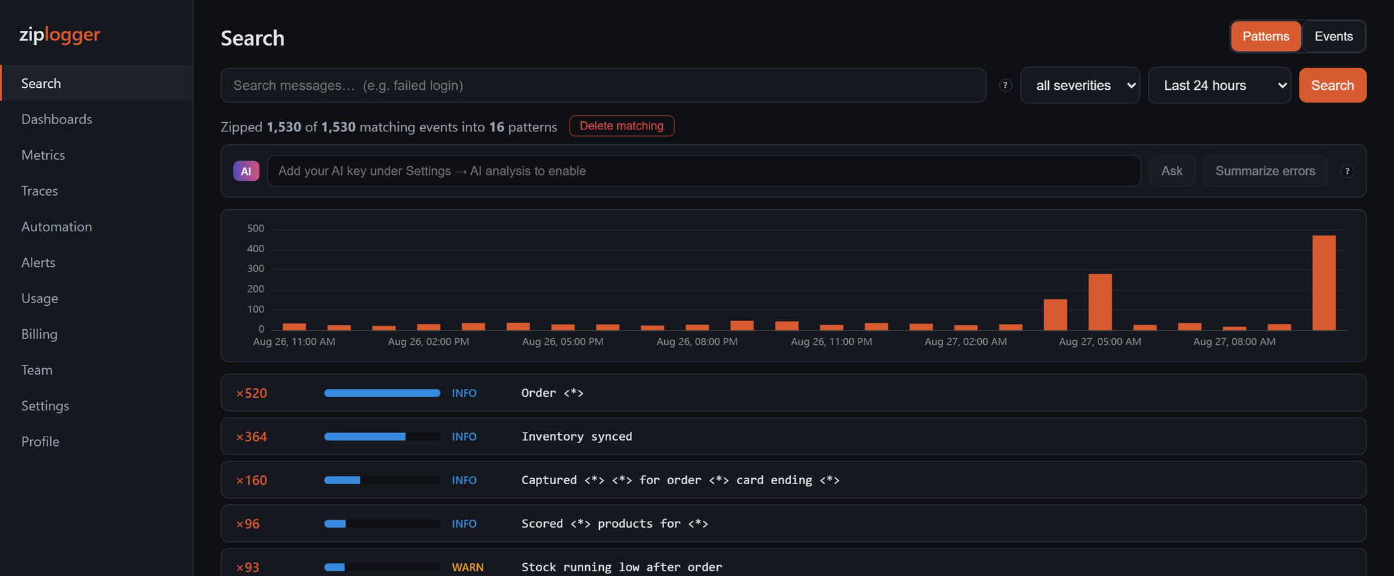Click the ×96 count

[x=248, y=524]
